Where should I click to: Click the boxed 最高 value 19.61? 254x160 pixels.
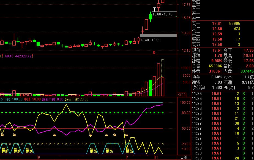[x=249, y=55]
